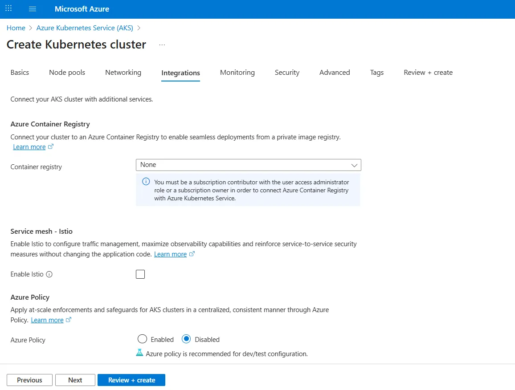Viewport: 515px width, 390px height.
Task: Switch to the Networking tab
Action: (x=123, y=73)
